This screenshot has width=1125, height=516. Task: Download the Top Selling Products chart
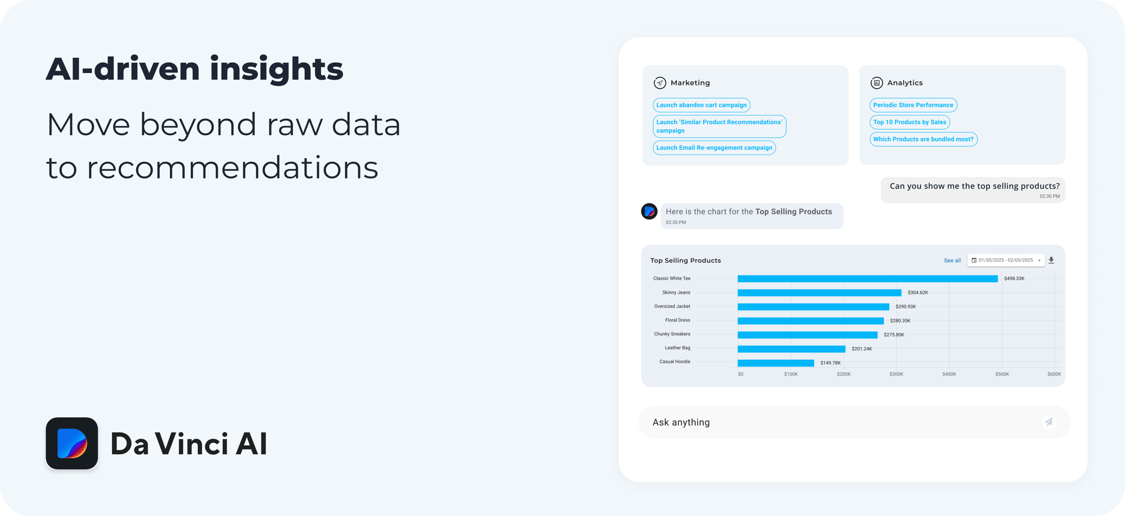pyautogui.click(x=1051, y=261)
